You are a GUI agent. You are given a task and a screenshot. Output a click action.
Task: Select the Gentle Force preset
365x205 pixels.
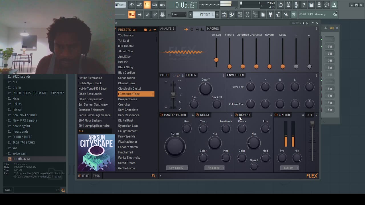[x=127, y=168]
